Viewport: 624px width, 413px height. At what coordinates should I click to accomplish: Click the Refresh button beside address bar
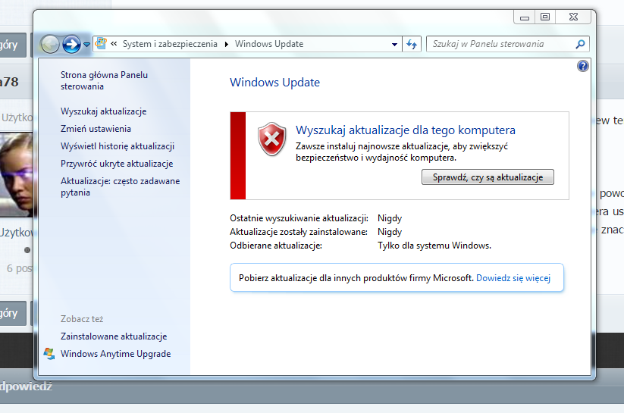[x=412, y=44]
